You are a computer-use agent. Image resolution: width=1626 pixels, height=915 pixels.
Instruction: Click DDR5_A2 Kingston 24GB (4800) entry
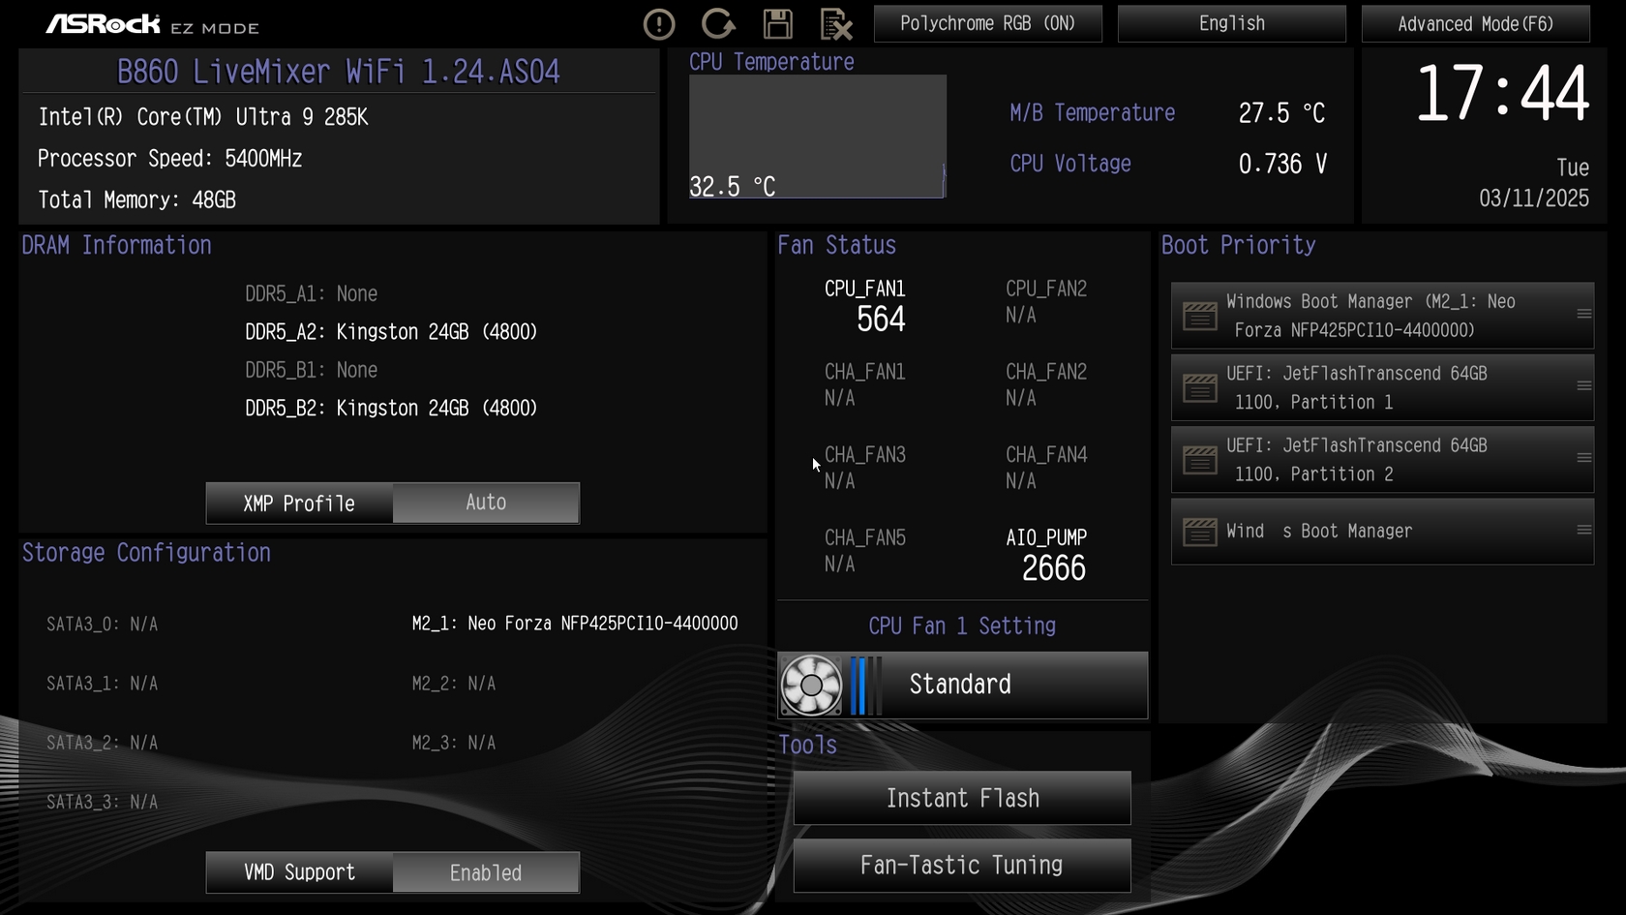coord(391,332)
